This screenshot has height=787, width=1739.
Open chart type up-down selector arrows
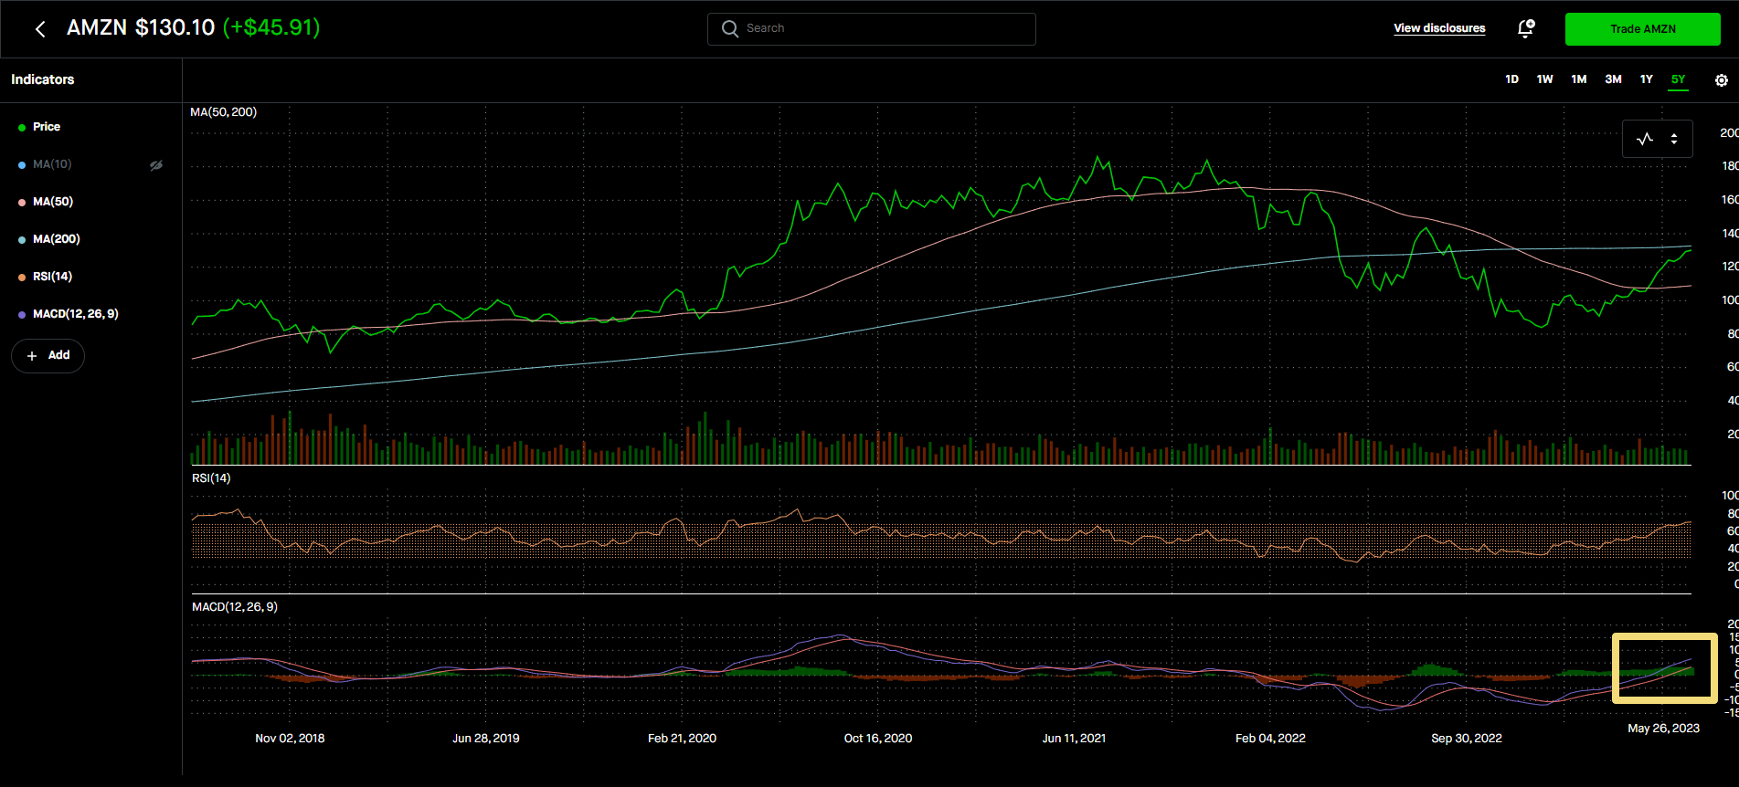point(1674,139)
